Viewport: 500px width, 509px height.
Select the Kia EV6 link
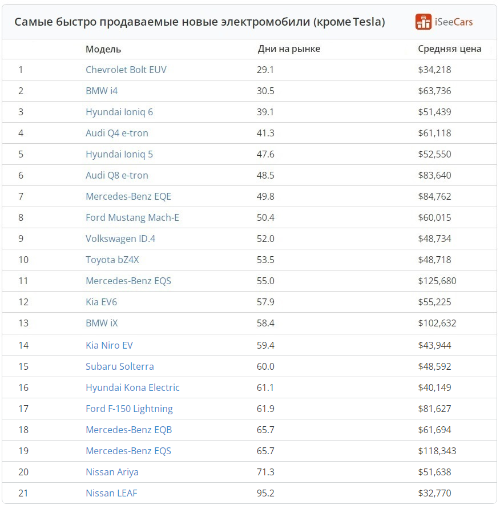(101, 302)
